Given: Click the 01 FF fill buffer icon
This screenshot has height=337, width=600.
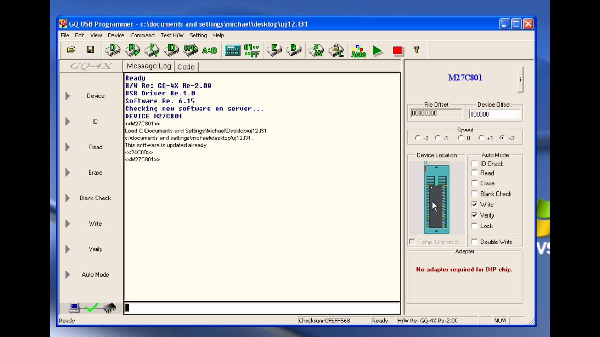Looking at the screenshot, I should [x=252, y=51].
